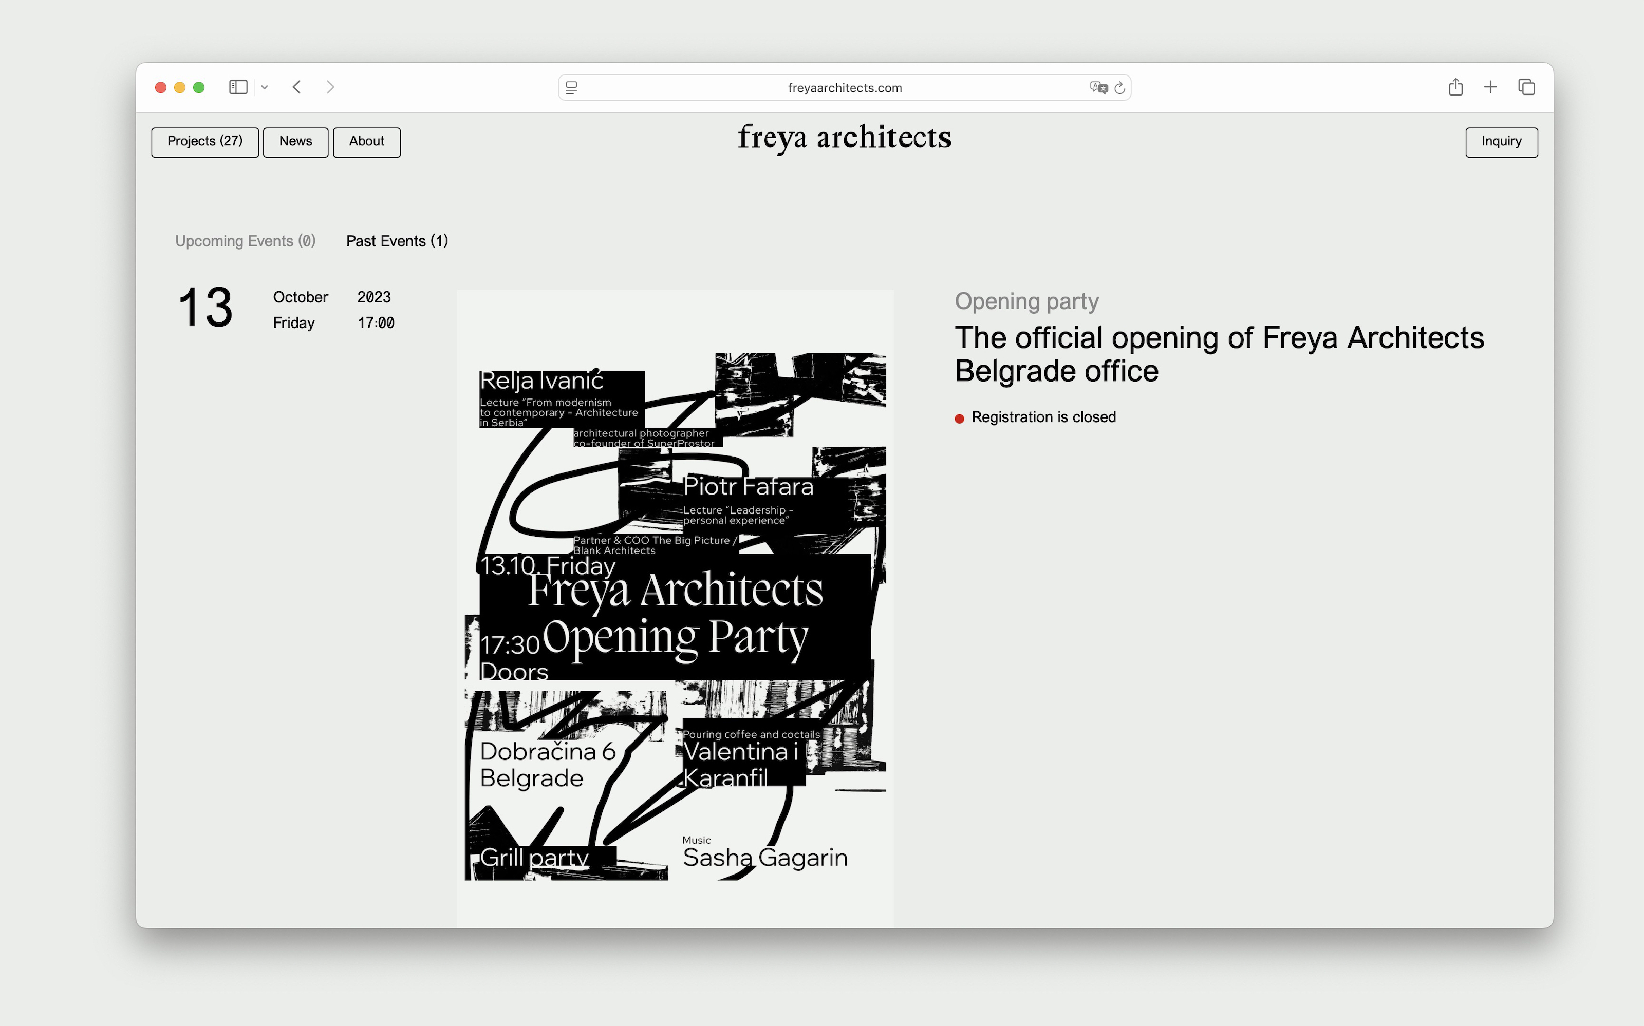Open the Projects (27) page
1644x1026 pixels.
click(204, 142)
